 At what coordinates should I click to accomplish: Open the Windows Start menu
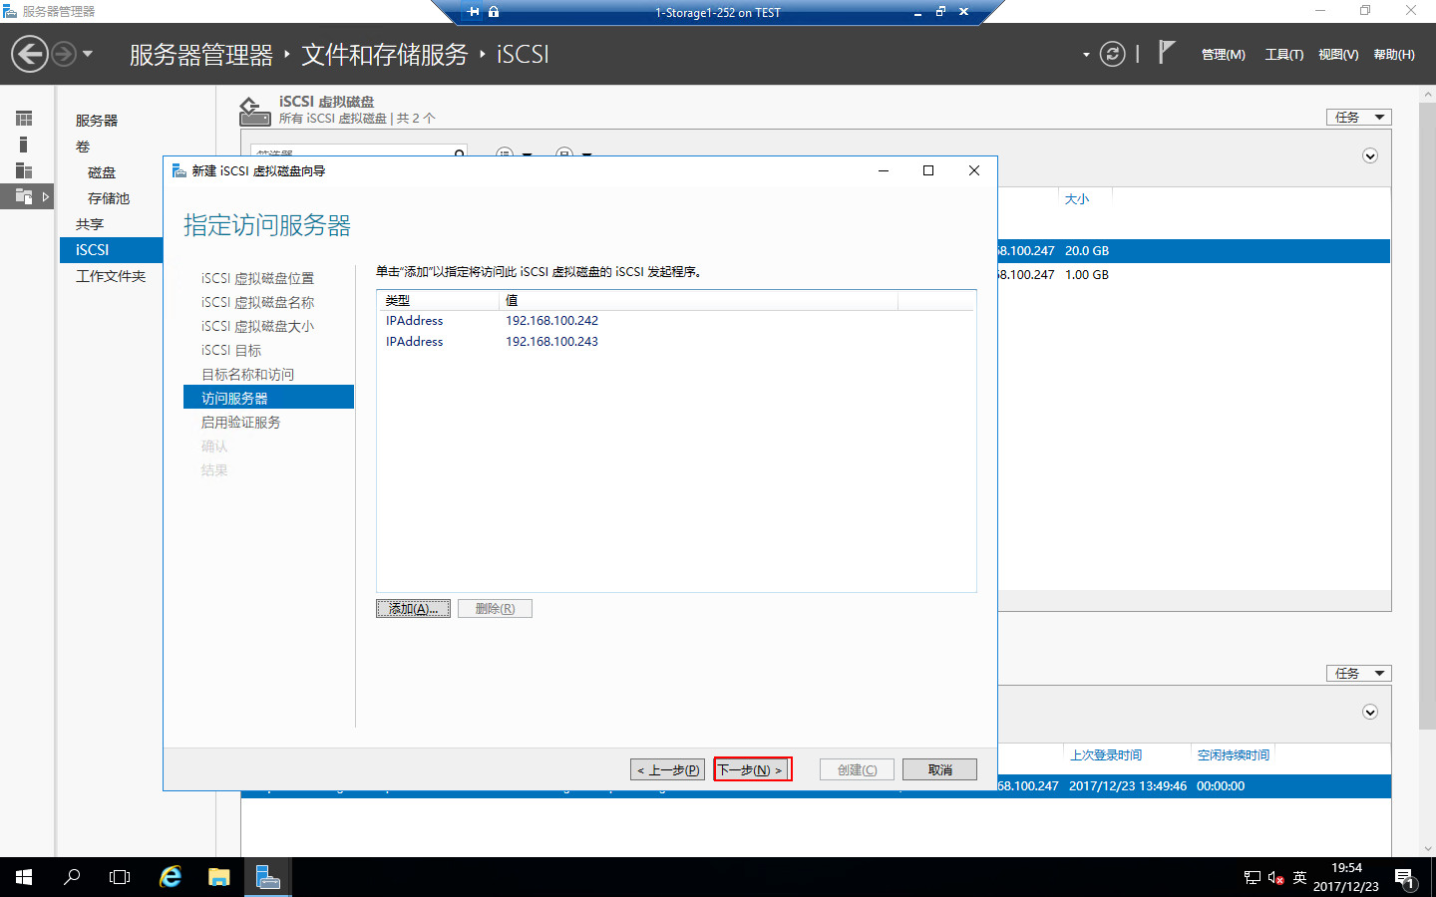point(24,877)
